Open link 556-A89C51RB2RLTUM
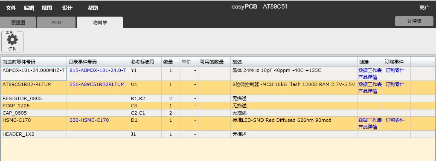 click(x=97, y=84)
